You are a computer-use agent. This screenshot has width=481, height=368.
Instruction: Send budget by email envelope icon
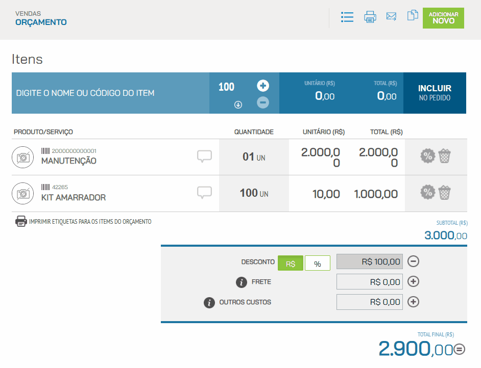click(391, 16)
